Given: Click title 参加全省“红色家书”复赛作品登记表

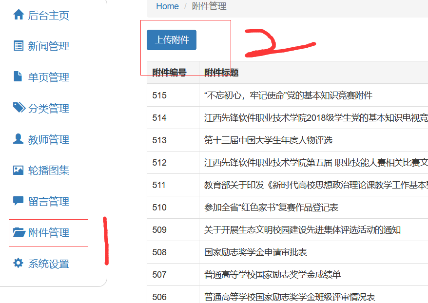Looking at the screenshot, I should [272, 207].
